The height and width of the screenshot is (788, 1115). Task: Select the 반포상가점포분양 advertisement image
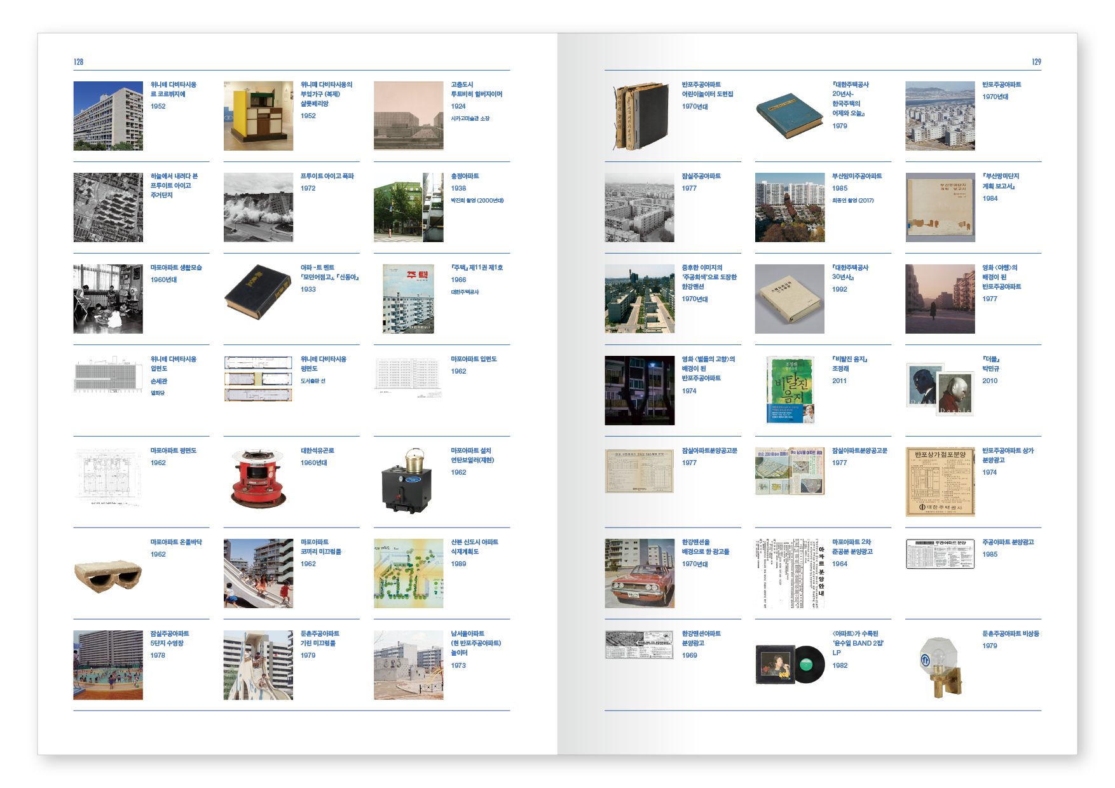[x=940, y=482]
